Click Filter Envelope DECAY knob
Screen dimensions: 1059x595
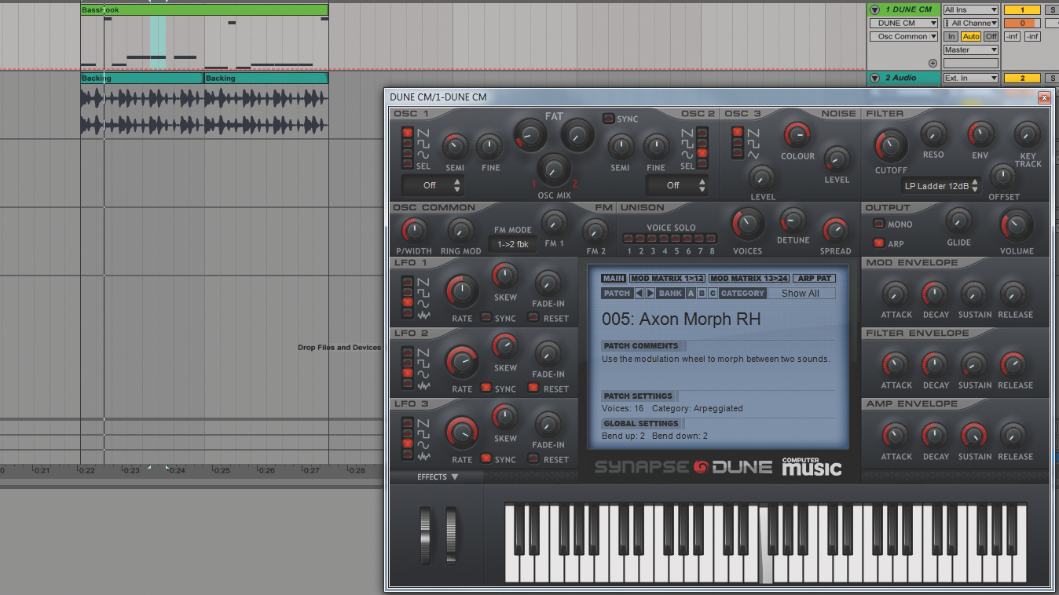[x=935, y=365]
